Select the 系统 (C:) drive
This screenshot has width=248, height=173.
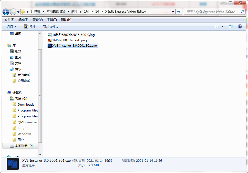pos(21,99)
